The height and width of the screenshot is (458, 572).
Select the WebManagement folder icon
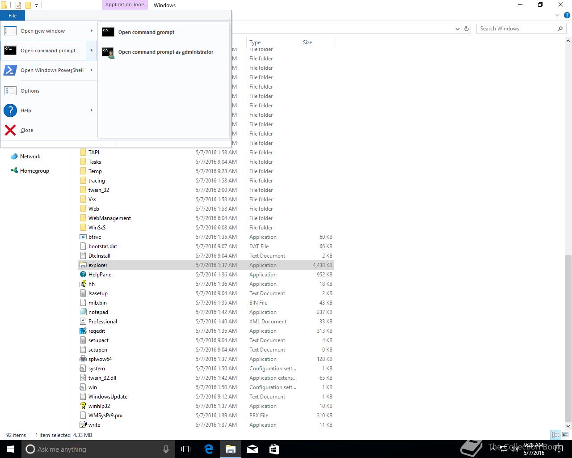(x=83, y=218)
